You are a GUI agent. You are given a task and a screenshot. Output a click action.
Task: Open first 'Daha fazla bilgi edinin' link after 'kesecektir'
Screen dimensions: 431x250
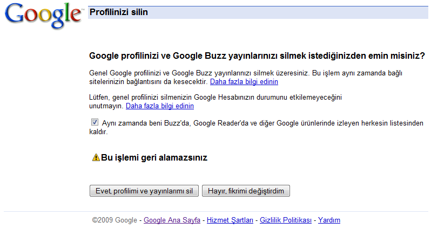tap(244, 82)
